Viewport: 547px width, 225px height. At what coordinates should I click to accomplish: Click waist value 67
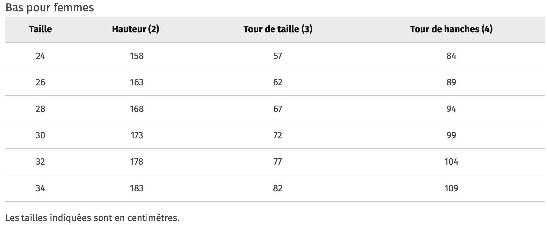click(278, 109)
